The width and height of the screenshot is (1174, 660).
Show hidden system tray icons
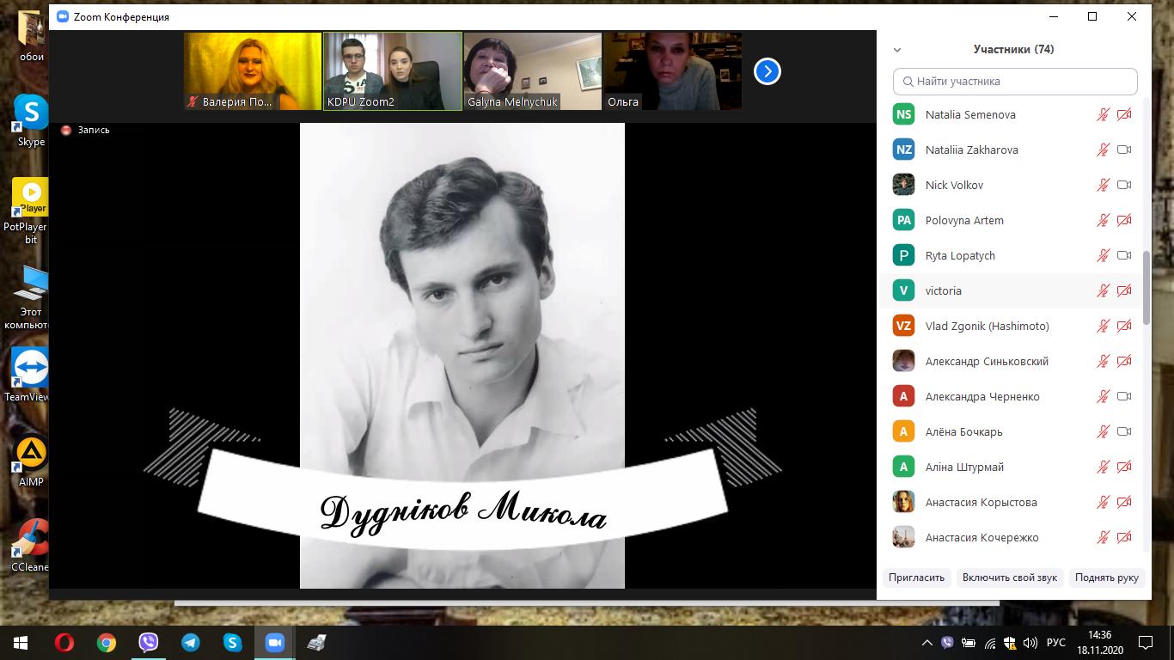coord(926,643)
